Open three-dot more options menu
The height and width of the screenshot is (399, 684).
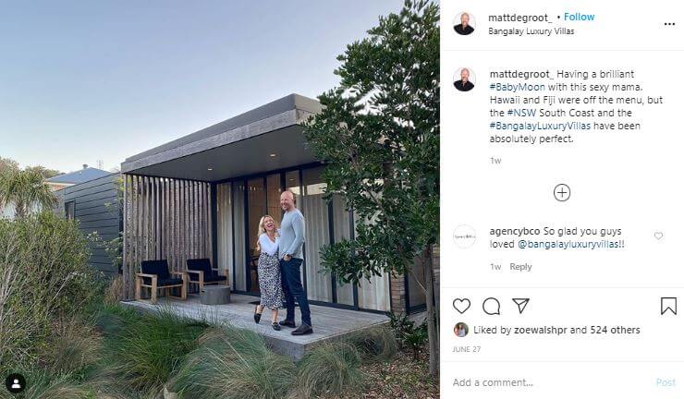pyautogui.click(x=669, y=24)
